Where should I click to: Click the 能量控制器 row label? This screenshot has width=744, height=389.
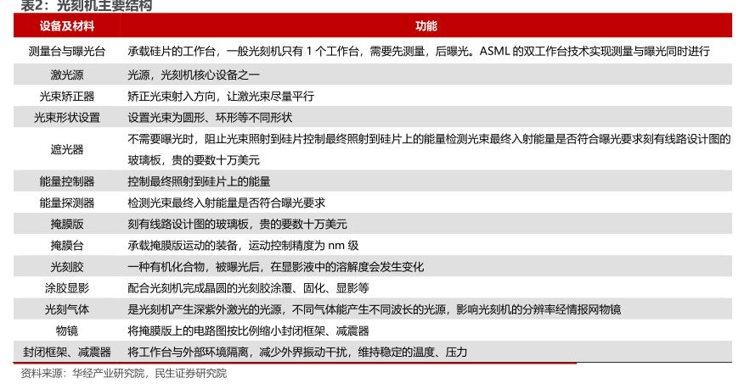(67, 181)
